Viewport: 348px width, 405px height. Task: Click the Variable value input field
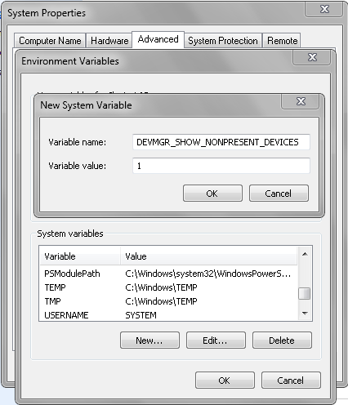click(x=221, y=166)
